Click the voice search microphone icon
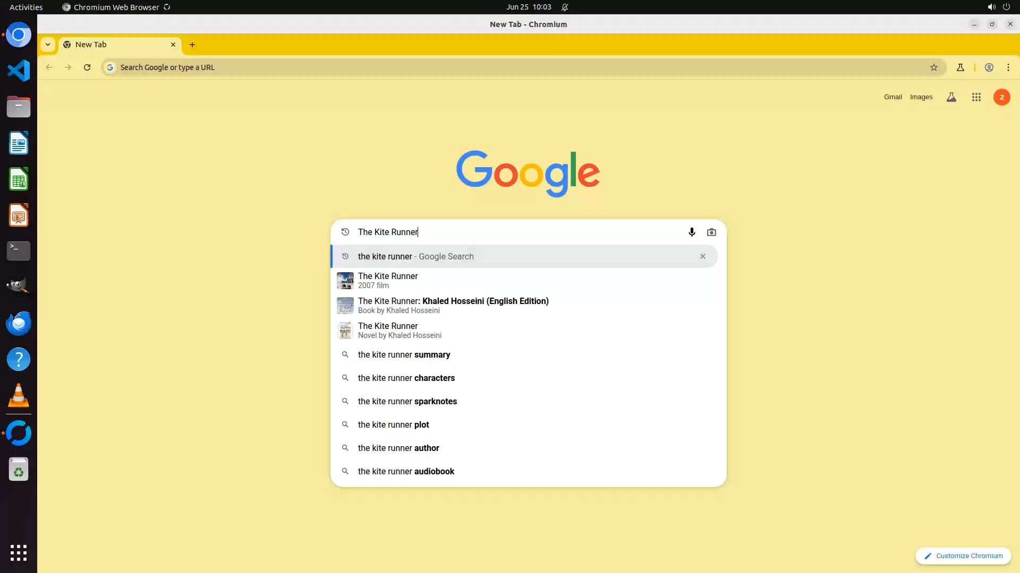The height and width of the screenshot is (573, 1020). coord(692,232)
